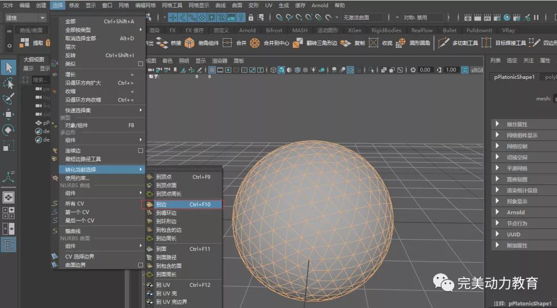
Task: Toggle the outliner layout button in toolbox
Action: tap(8, 245)
